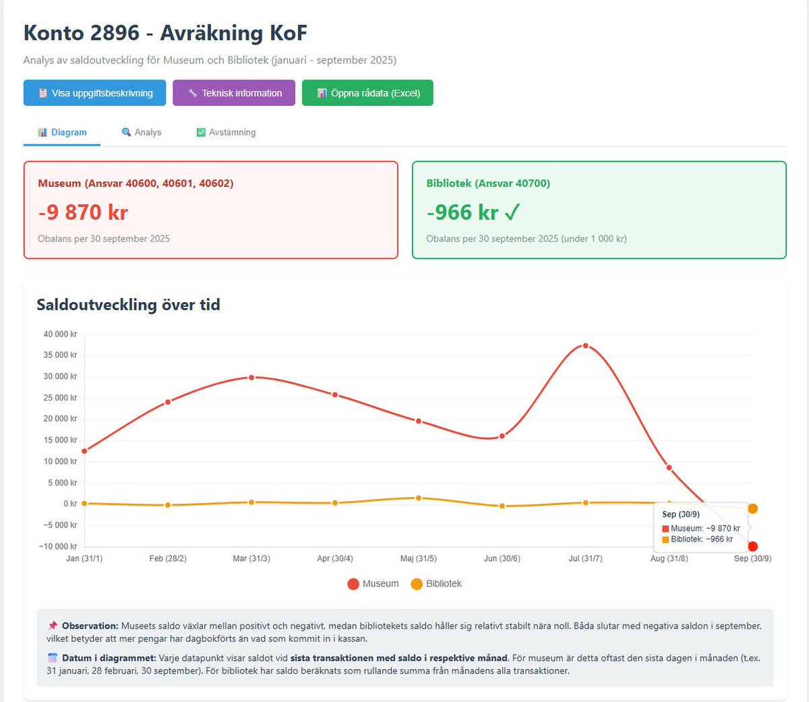Click the September orange Bibliotek data point
Screen dimensions: 809x702
coord(753,509)
